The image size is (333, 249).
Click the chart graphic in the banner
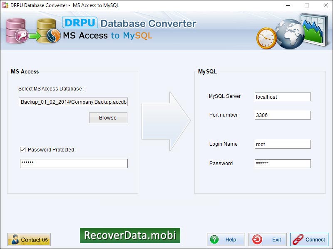(x=314, y=29)
